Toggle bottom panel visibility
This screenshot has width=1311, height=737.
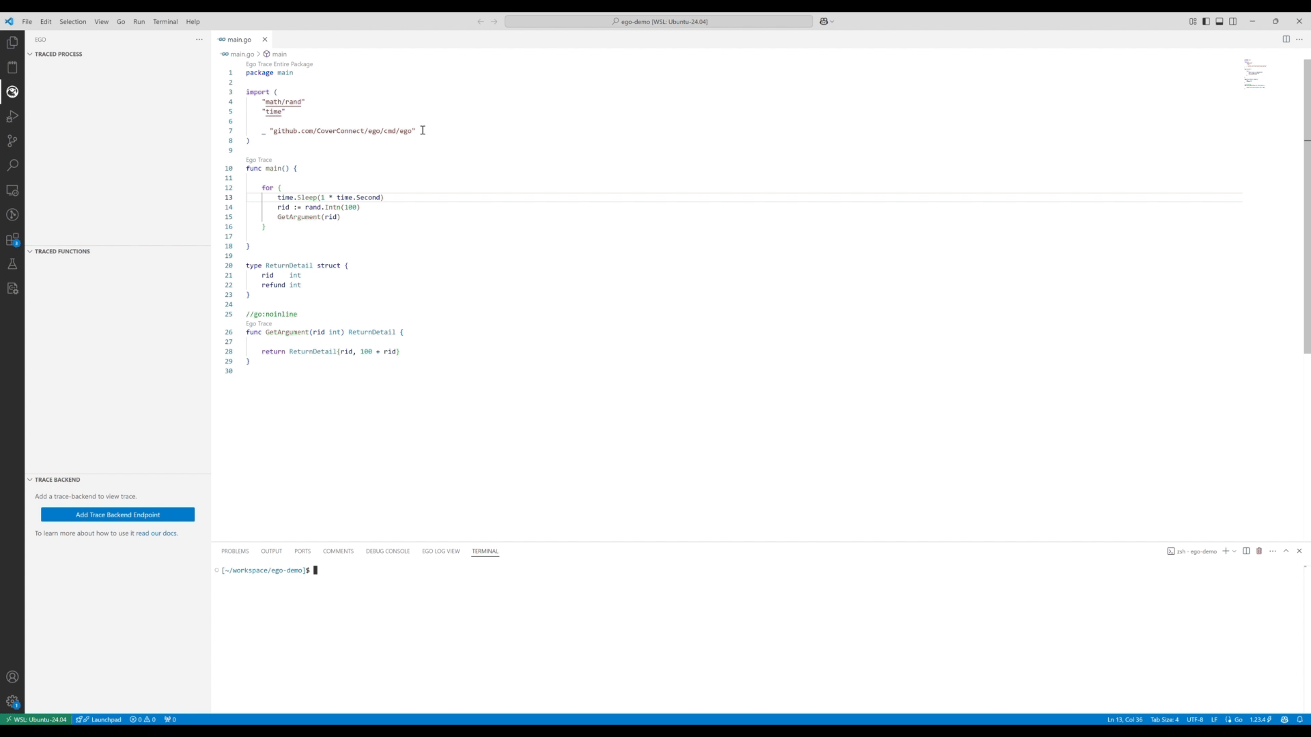pos(1220,21)
